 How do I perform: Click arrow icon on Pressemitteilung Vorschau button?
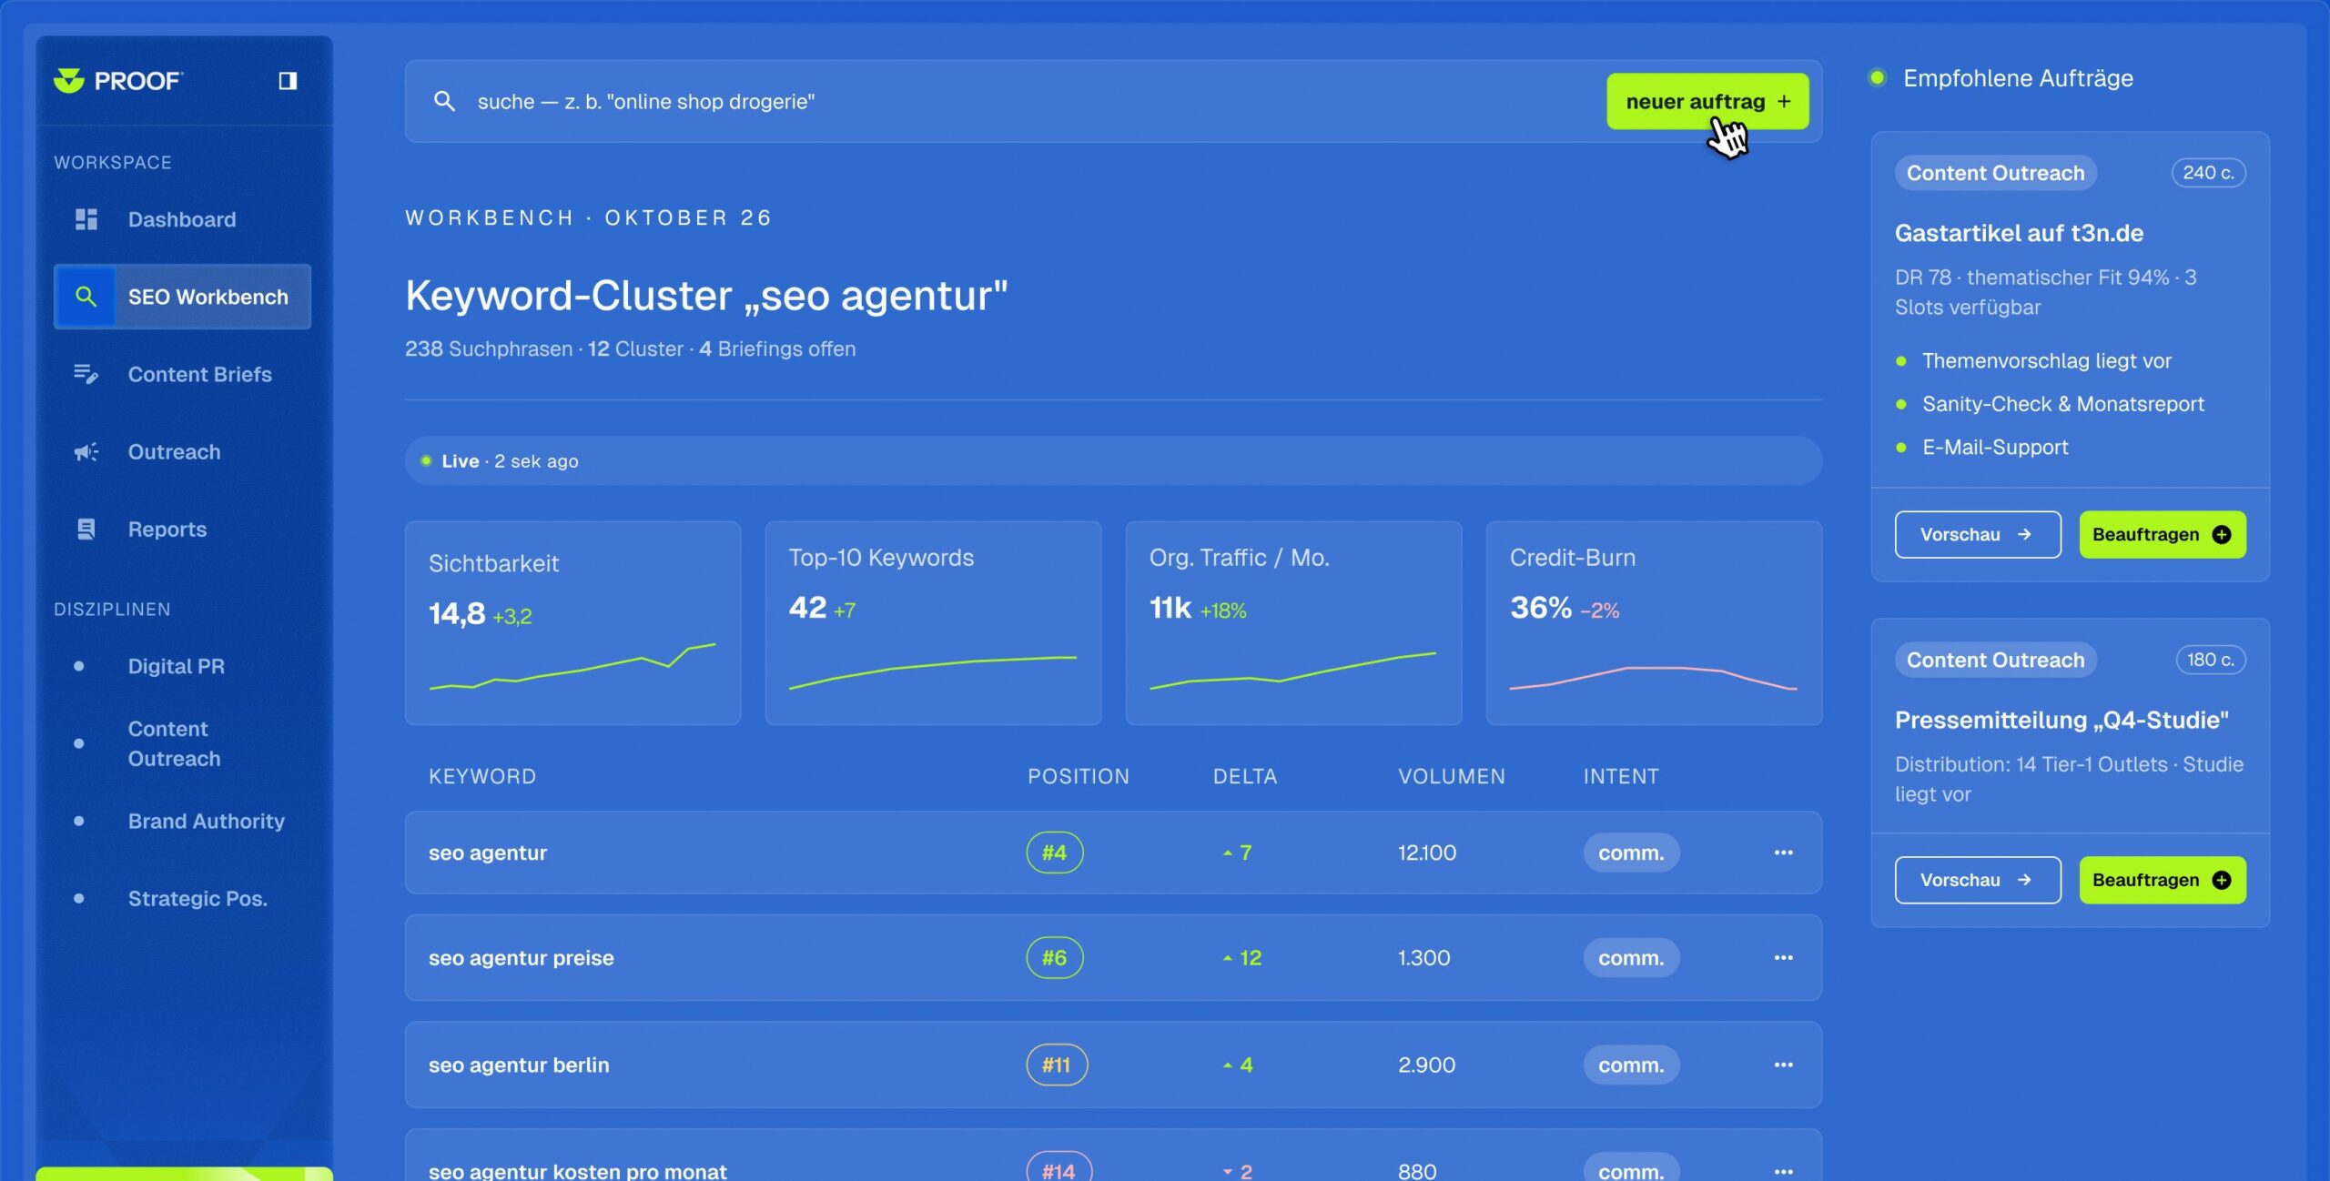(2024, 880)
